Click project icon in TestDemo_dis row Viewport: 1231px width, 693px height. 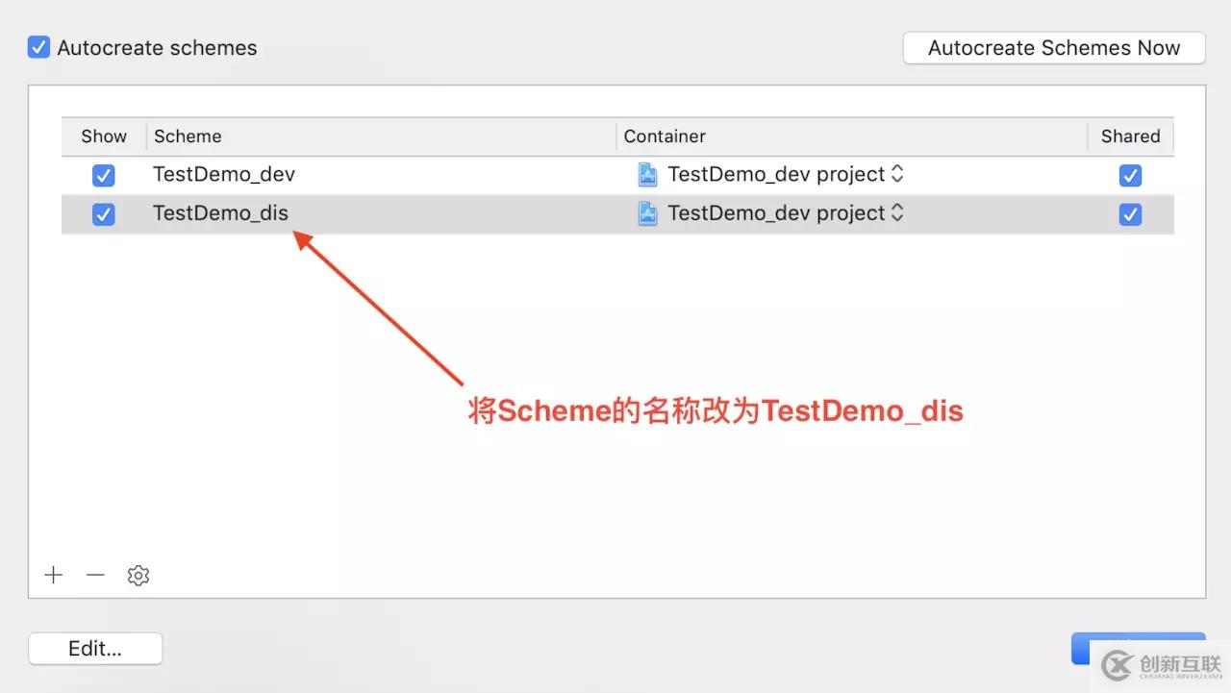click(x=648, y=213)
